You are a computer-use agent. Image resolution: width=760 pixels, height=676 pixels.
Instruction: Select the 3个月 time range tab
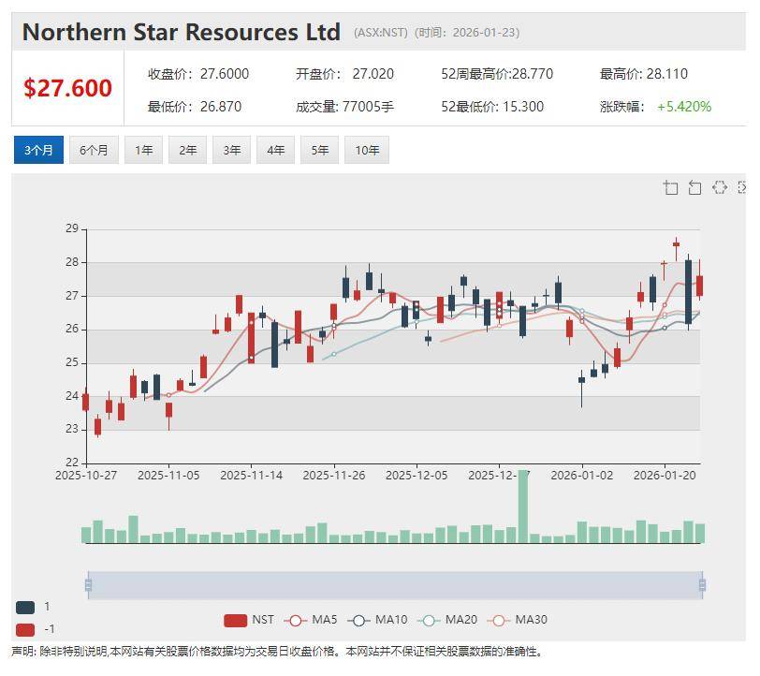tap(38, 150)
